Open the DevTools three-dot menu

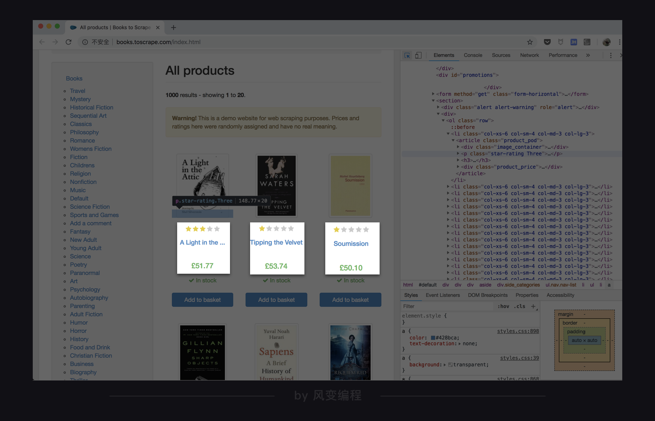click(611, 55)
